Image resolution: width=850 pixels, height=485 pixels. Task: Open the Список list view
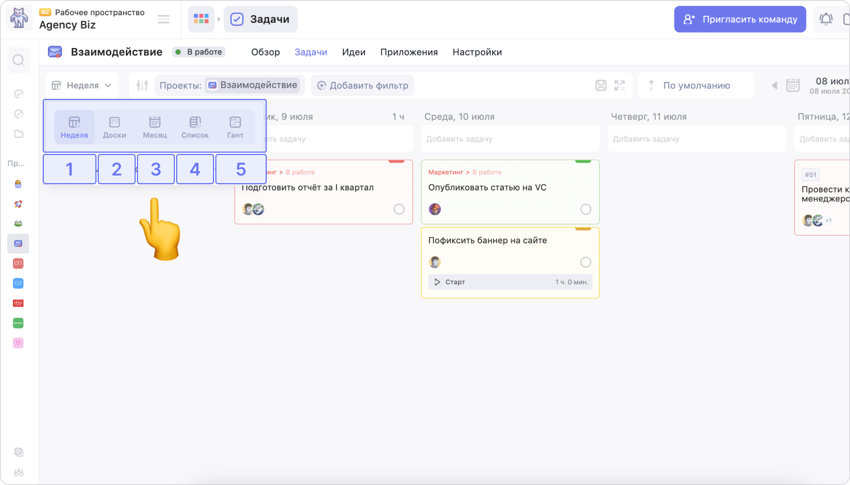point(195,128)
